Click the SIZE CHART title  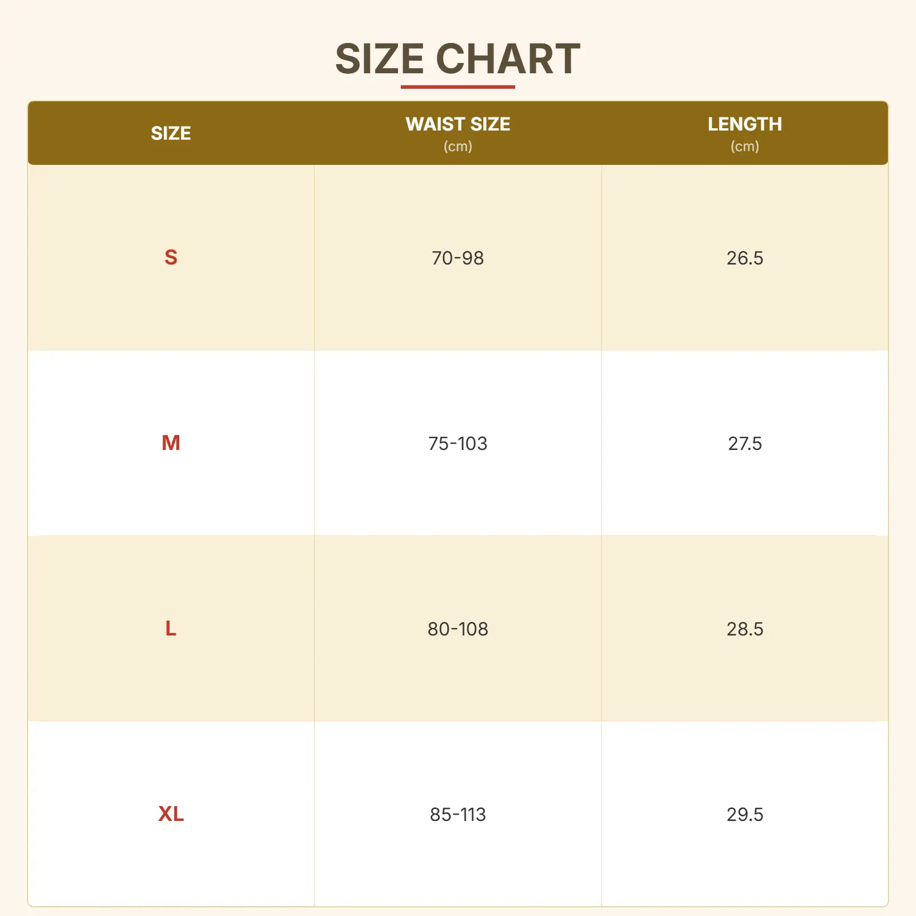pos(457,59)
